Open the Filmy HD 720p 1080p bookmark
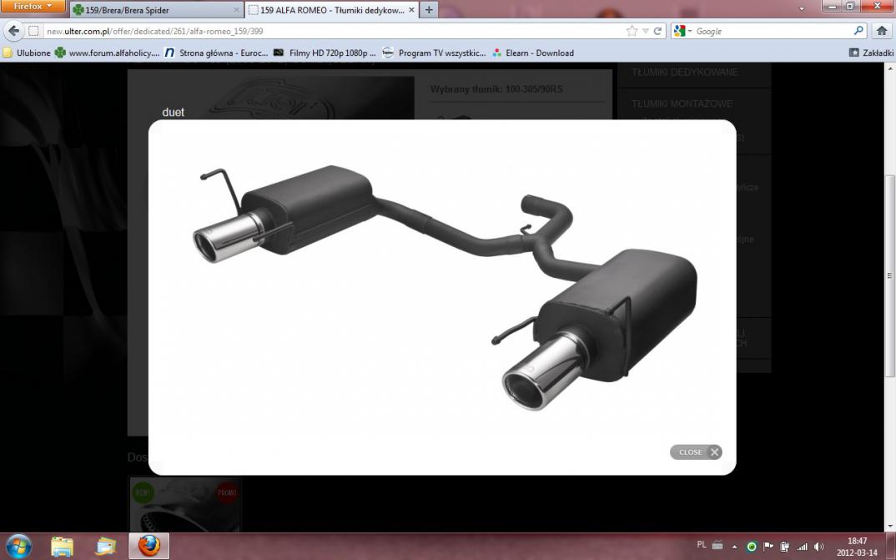Image resolution: width=896 pixels, height=560 pixels. [325, 53]
